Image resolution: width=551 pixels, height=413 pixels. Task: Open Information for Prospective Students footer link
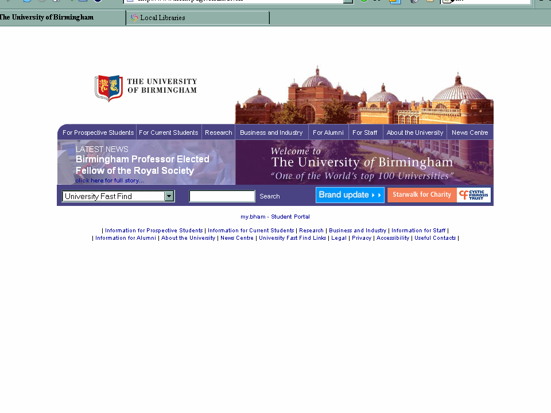point(154,231)
